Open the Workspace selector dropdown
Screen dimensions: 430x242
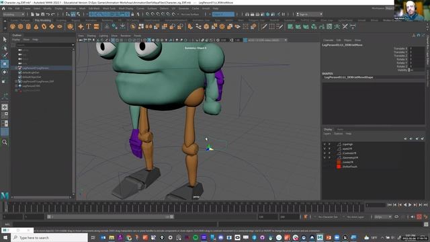[389, 9]
